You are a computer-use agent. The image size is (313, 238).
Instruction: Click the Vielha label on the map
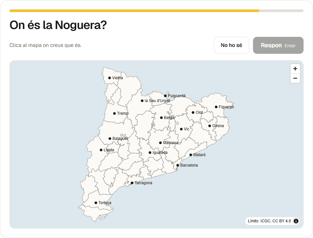(118, 78)
